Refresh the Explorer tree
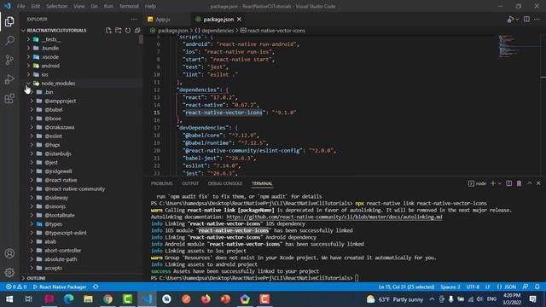 128,31
